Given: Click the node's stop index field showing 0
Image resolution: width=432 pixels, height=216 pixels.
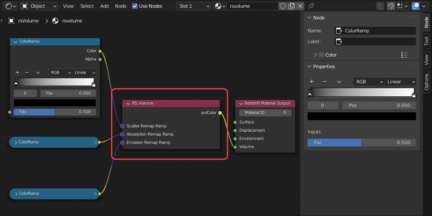Looking at the screenshot, I should click(x=25, y=93).
